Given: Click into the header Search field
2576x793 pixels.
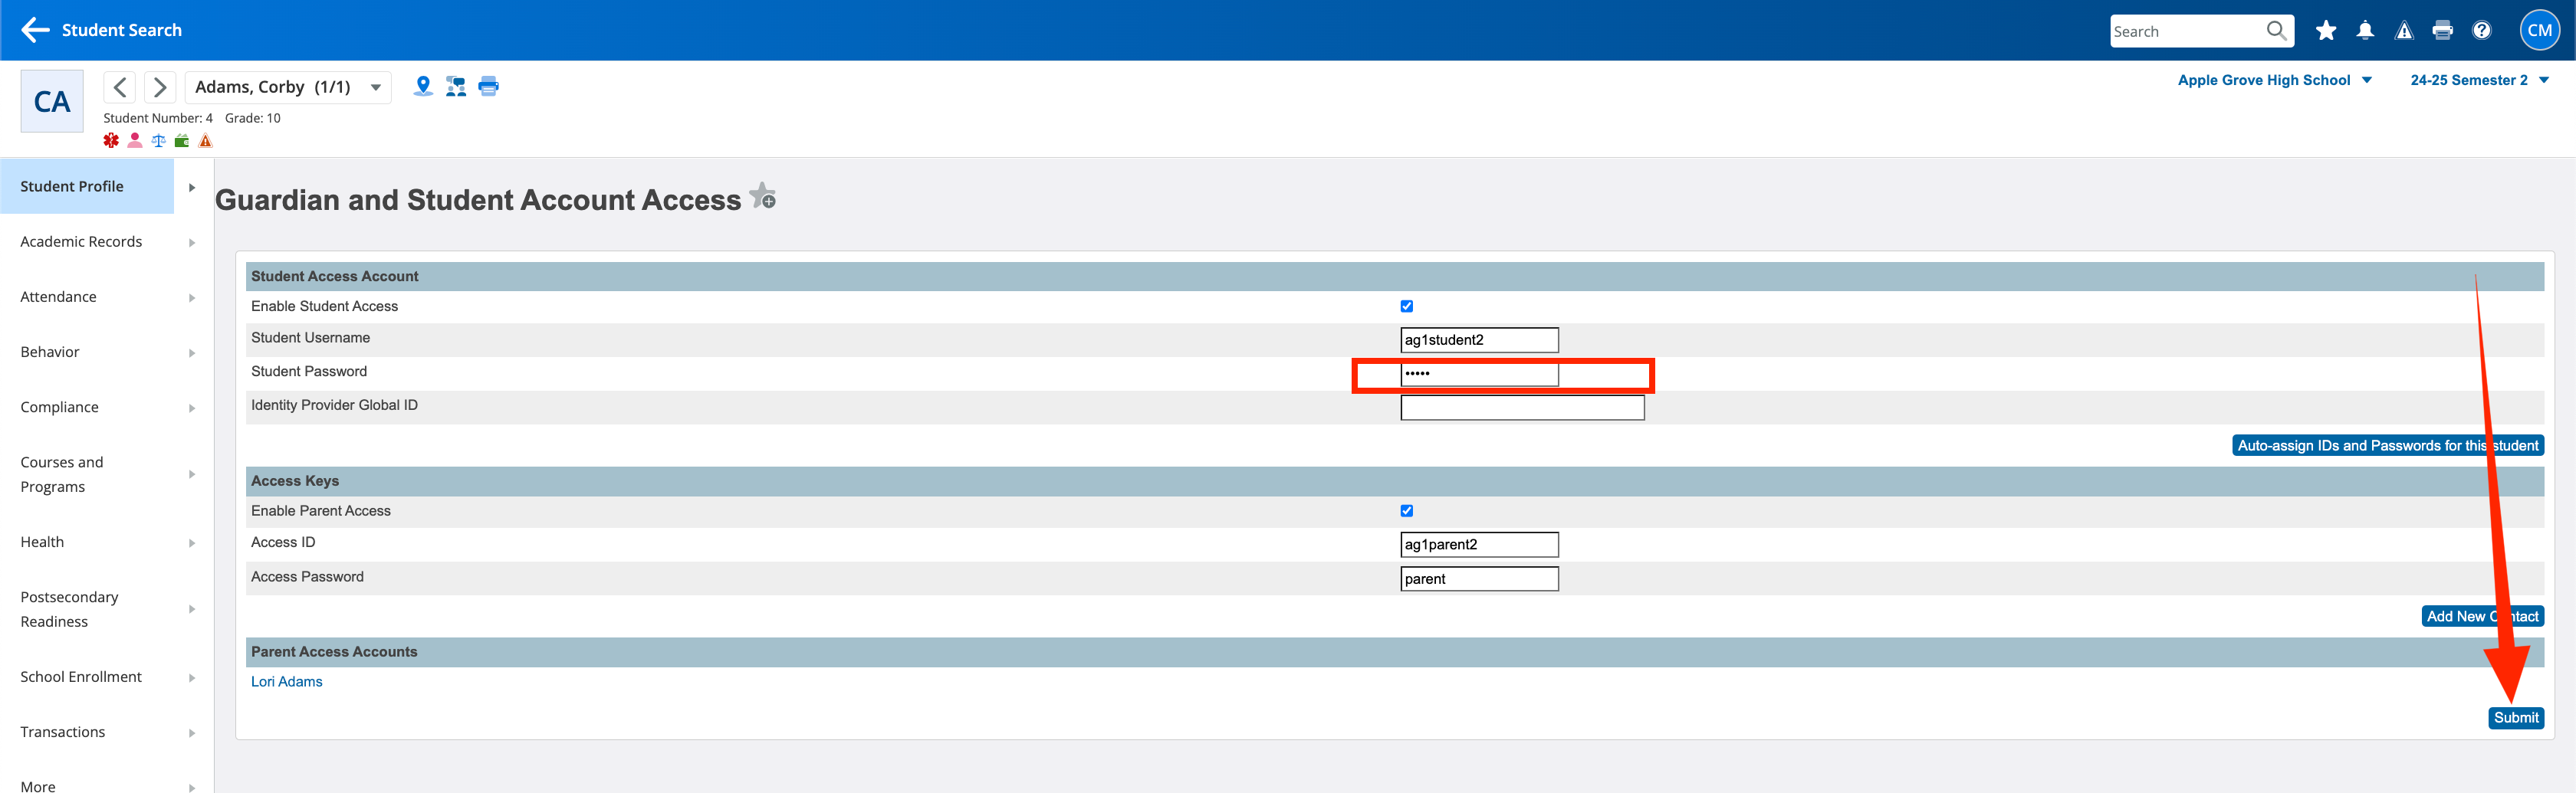Looking at the screenshot, I should pyautogui.click(x=2187, y=31).
